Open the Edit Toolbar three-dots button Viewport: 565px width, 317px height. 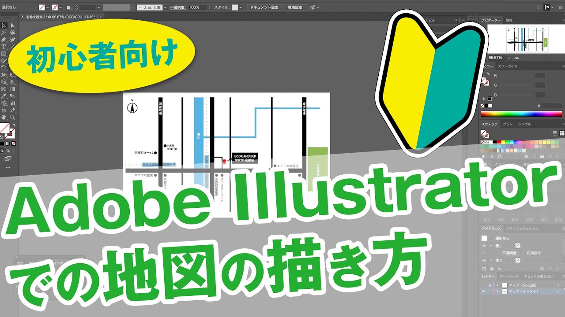pyautogui.click(x=8, y=167)
